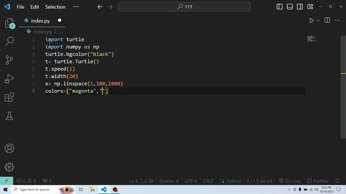This screenshot has height=194, width=346.
Task: Open remote window indicator in status bar
Action: pos(6,181)
